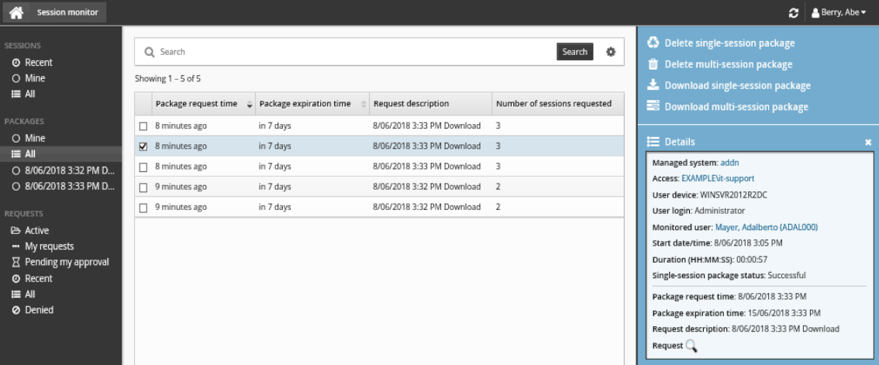Open the Mayer, Adalberto monitored user link
879x365 pixels.
point(766,227)
